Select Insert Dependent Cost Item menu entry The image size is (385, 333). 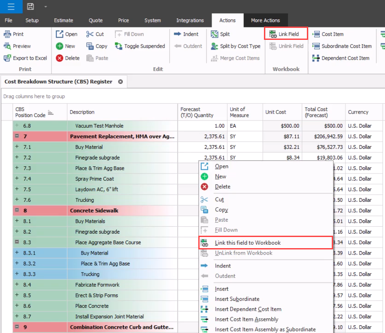click(x=248, y=309)
